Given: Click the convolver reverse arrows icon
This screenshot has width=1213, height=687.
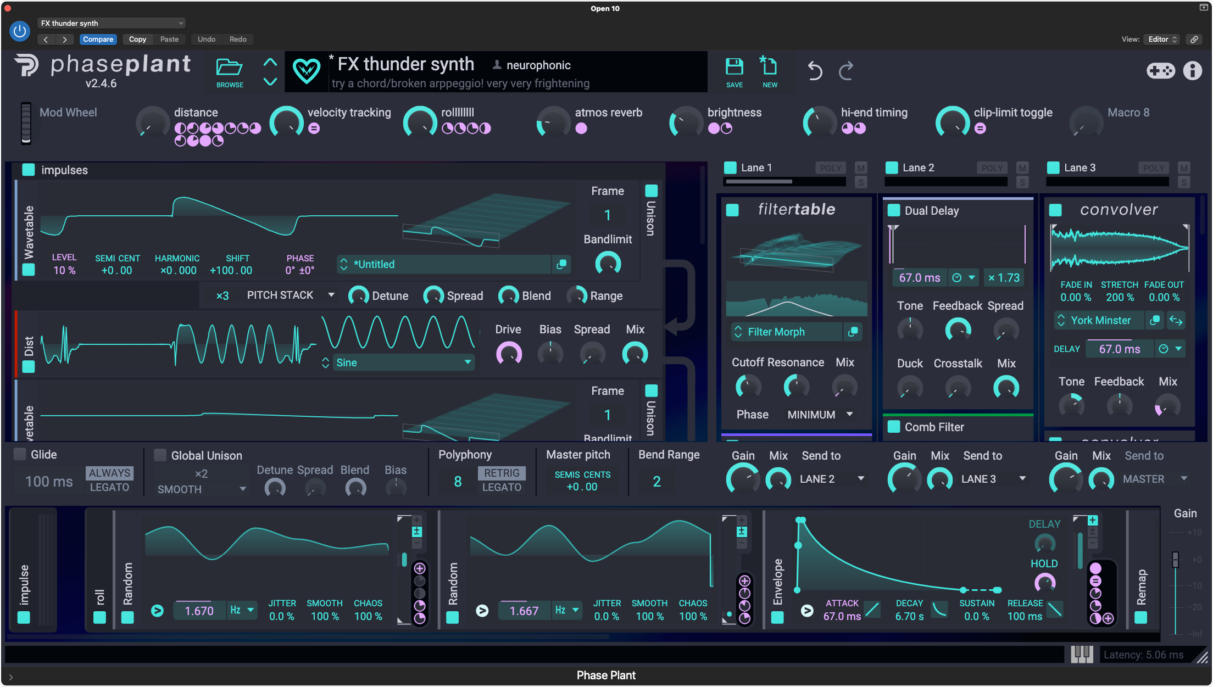Looking at the screenshot, I should (1176, 320).
